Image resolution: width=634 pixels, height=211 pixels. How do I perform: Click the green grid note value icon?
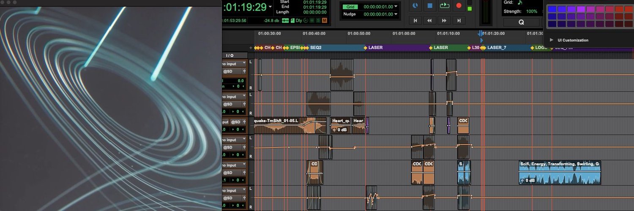[520, 2]
